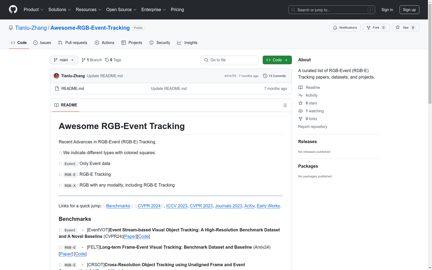
Task: Switch to the Code tab
Action: 19,43
